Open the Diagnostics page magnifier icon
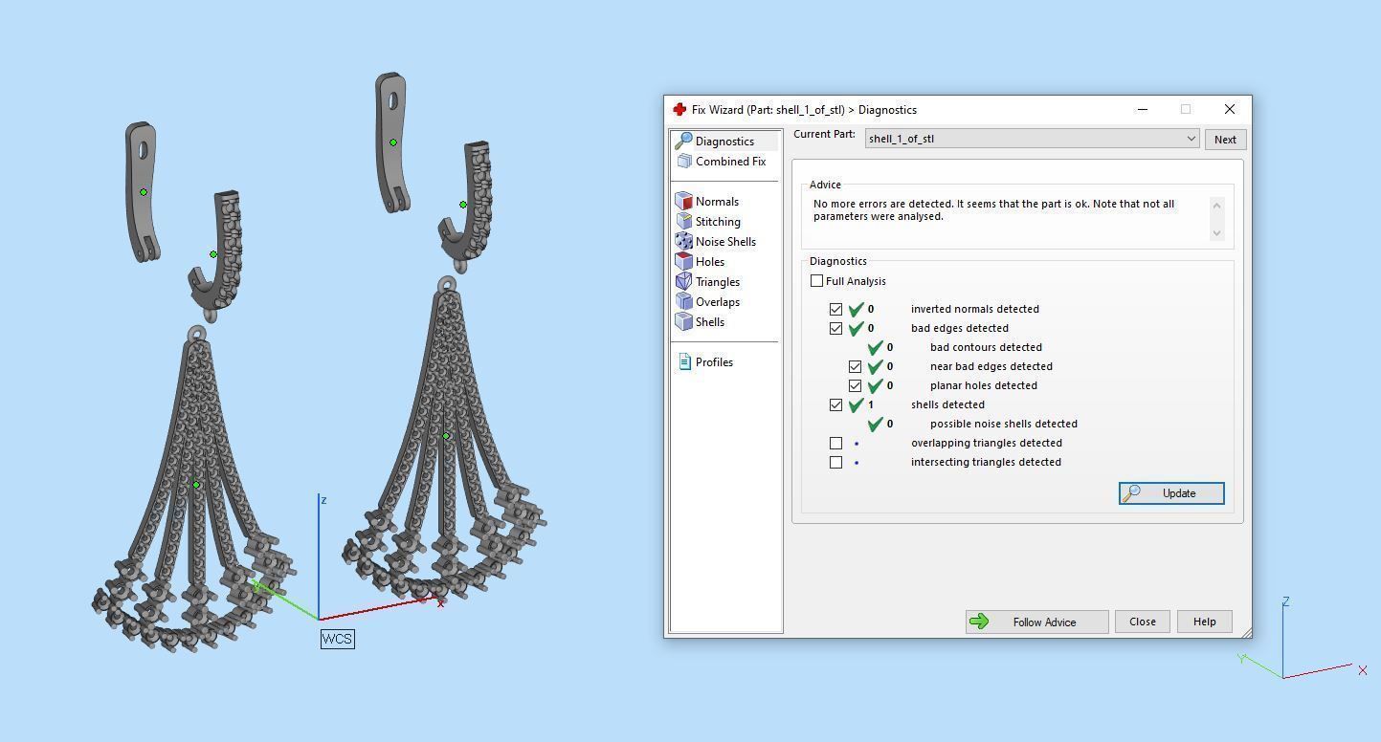The height and width of the screenshot is (742, 1381). point(683,142)
